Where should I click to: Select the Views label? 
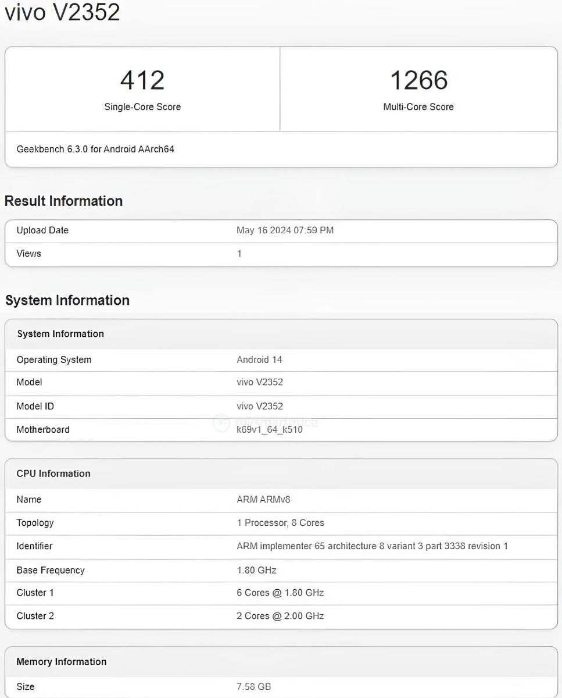[28, 254]
